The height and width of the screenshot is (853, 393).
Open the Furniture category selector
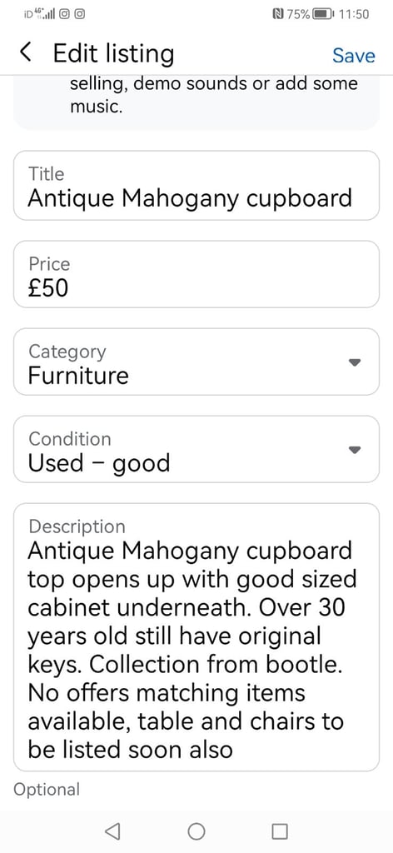(196, 362)
